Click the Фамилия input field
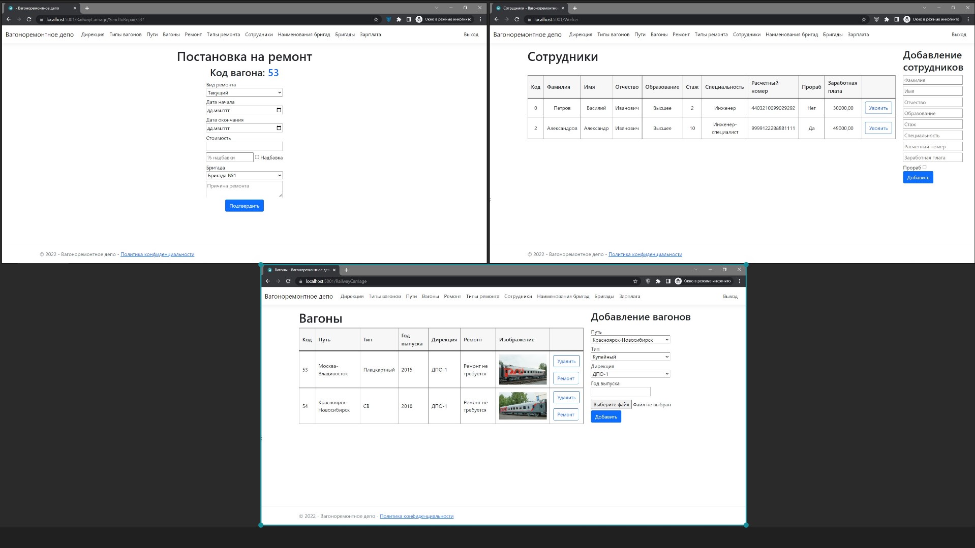Screen dimensions: 975x548 (932, 80)
